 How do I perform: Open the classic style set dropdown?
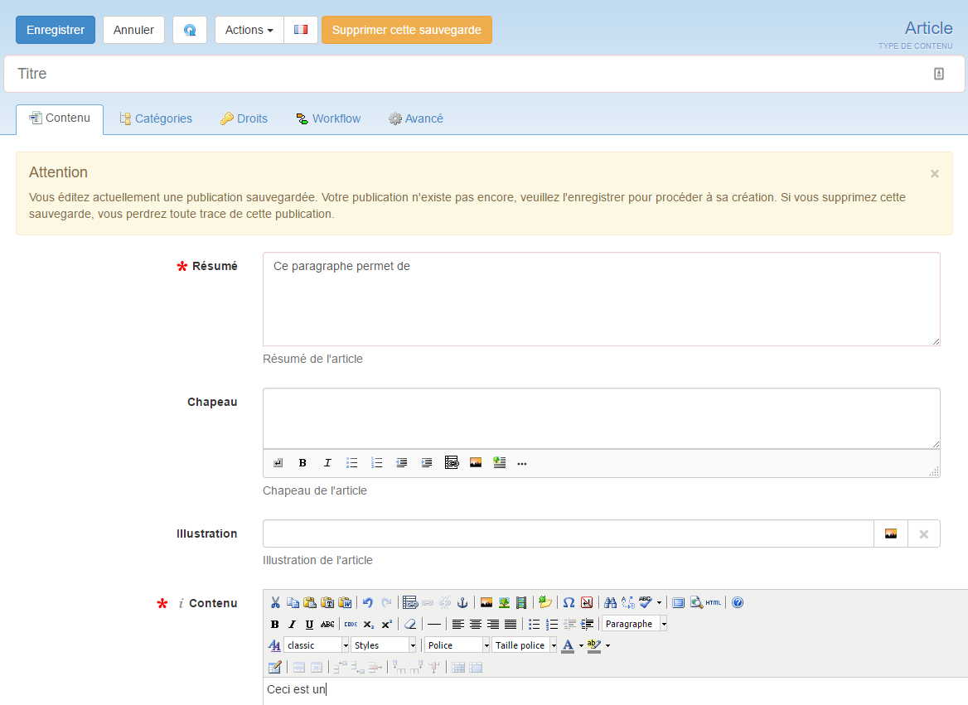[x=317, y=645]
